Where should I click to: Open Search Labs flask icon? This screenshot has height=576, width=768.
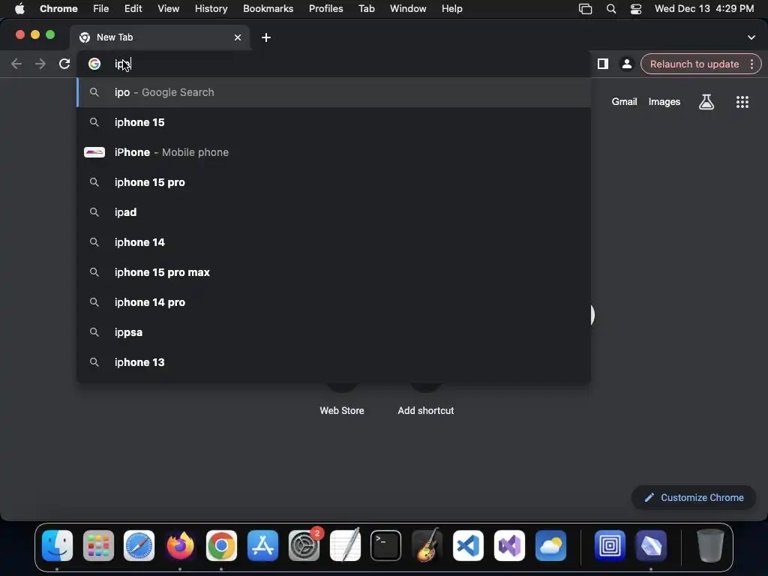[x=706, y=102]
